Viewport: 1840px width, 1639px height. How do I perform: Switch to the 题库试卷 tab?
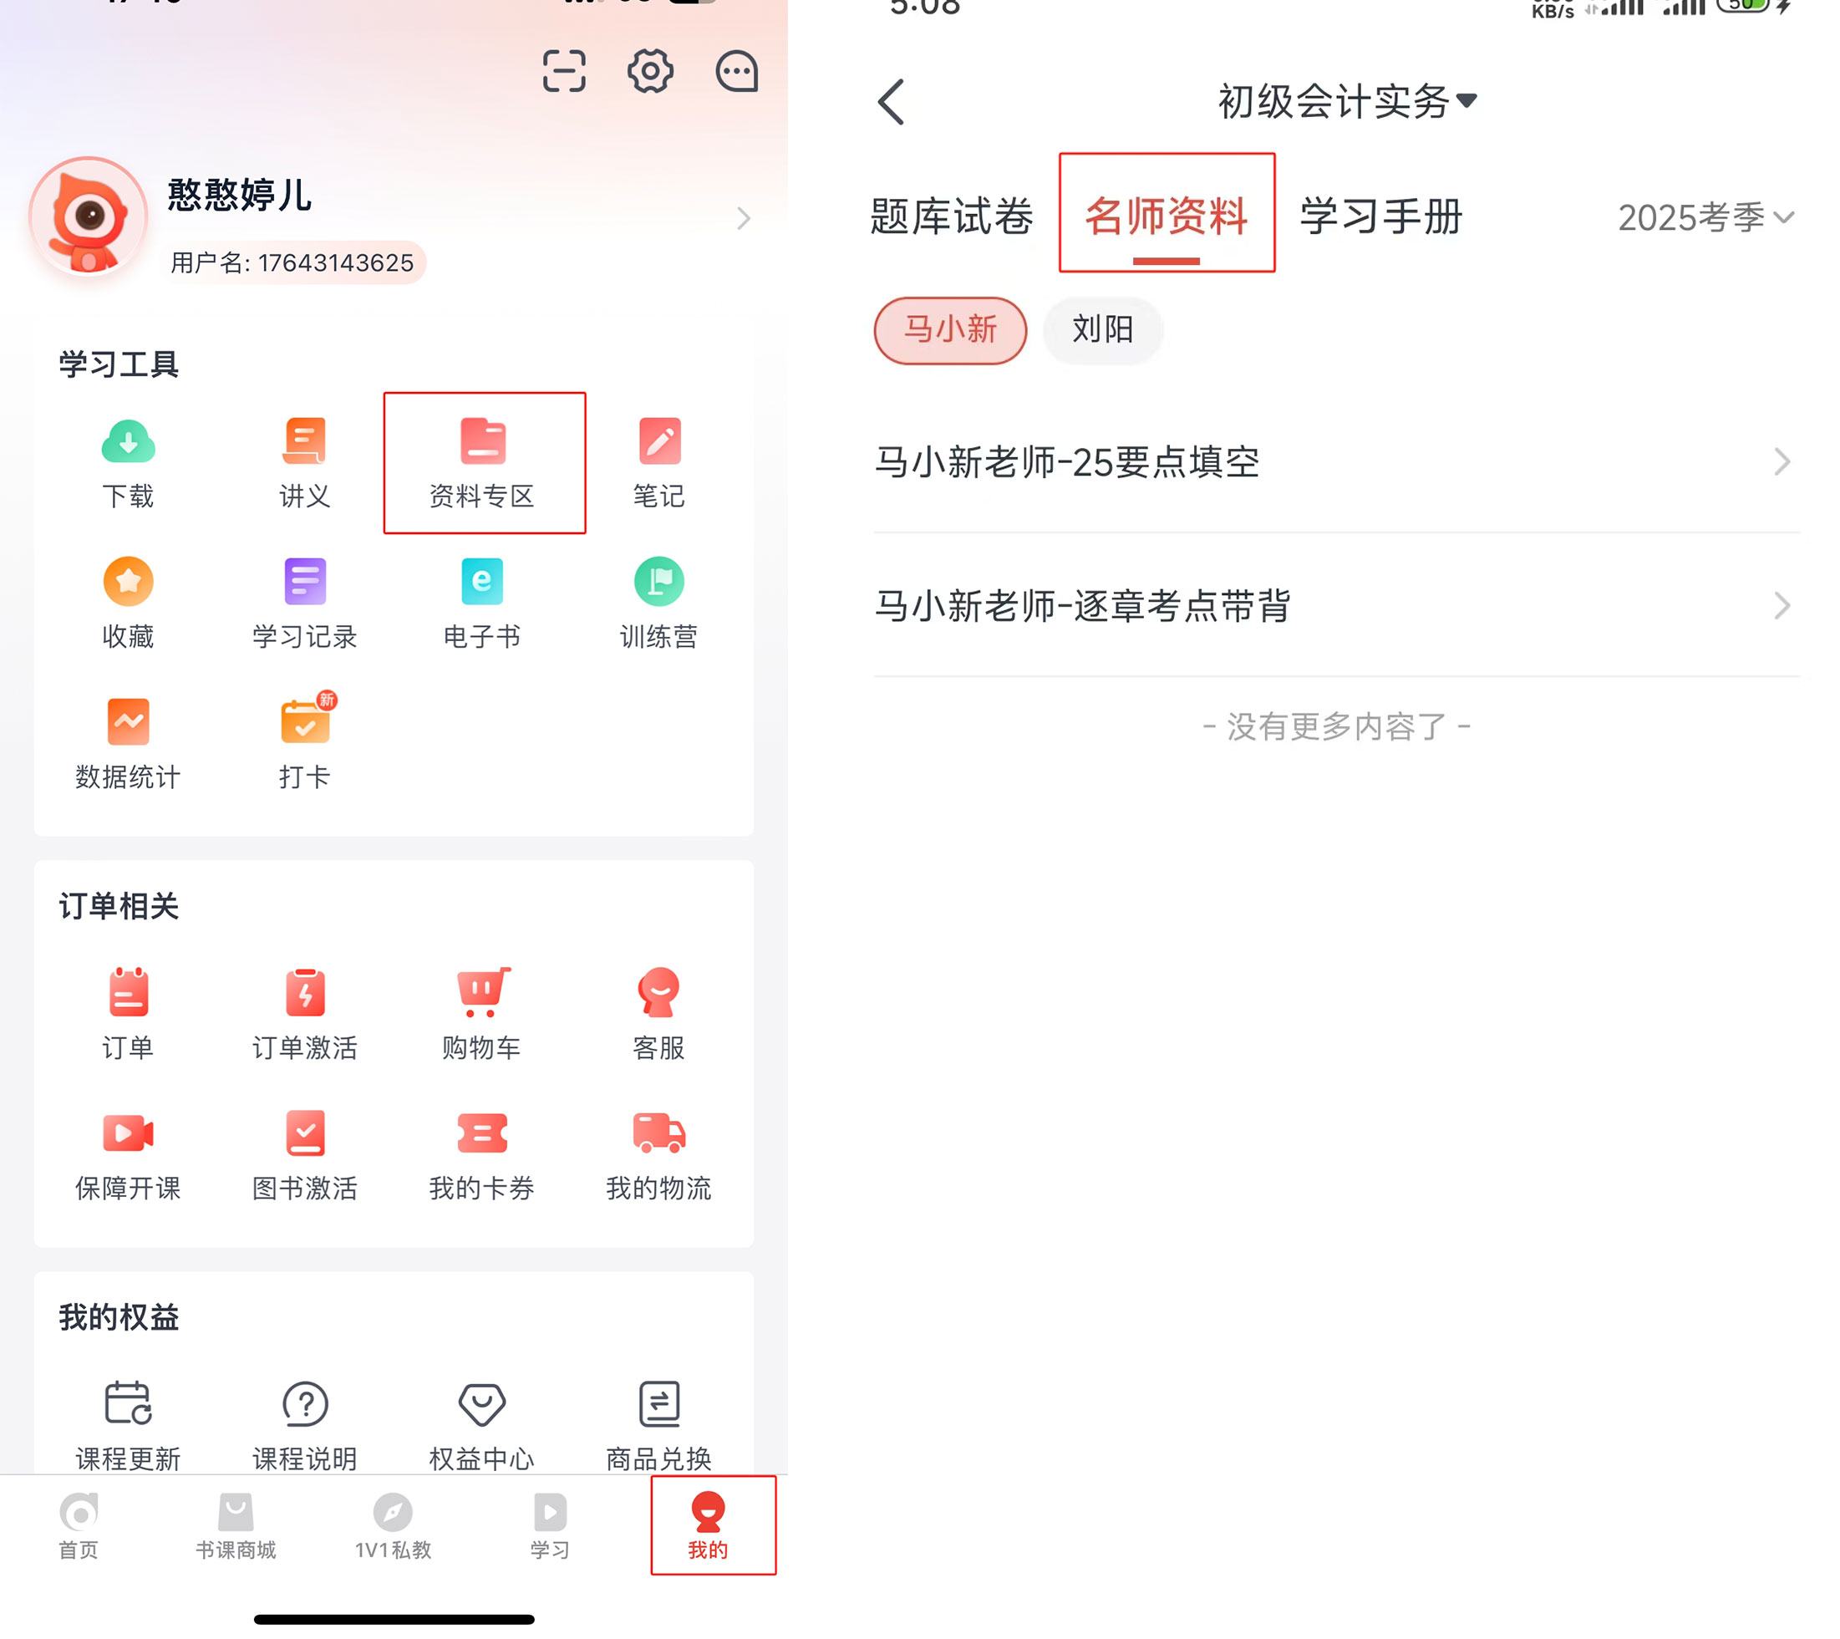tap(951, 217)
